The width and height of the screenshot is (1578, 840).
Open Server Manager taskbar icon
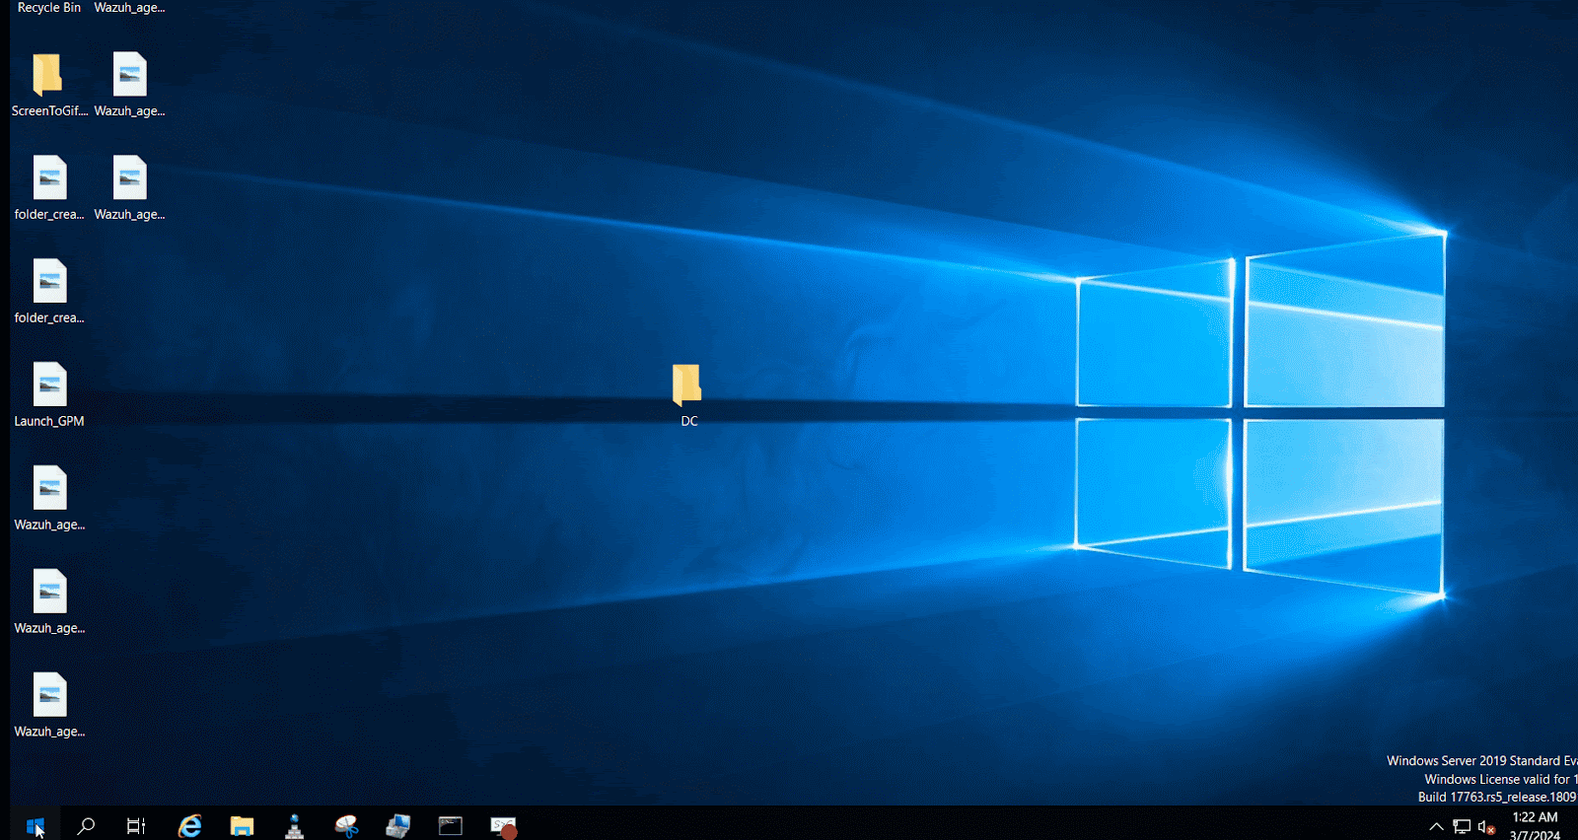click(x=398, y=826)
